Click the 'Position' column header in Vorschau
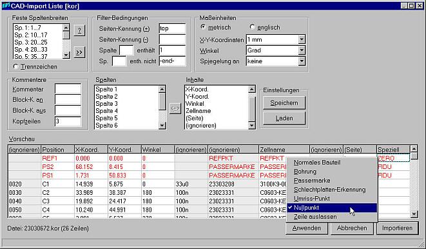Viewport: 426px width, 249px height. point(58,150)
